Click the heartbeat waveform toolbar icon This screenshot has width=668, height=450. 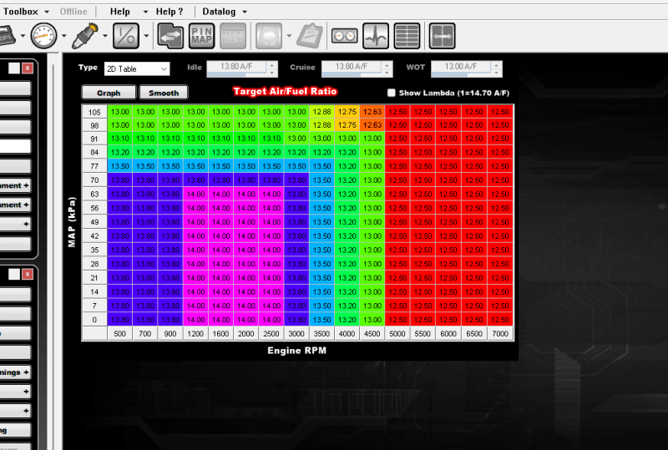click(x=376, y=36)
